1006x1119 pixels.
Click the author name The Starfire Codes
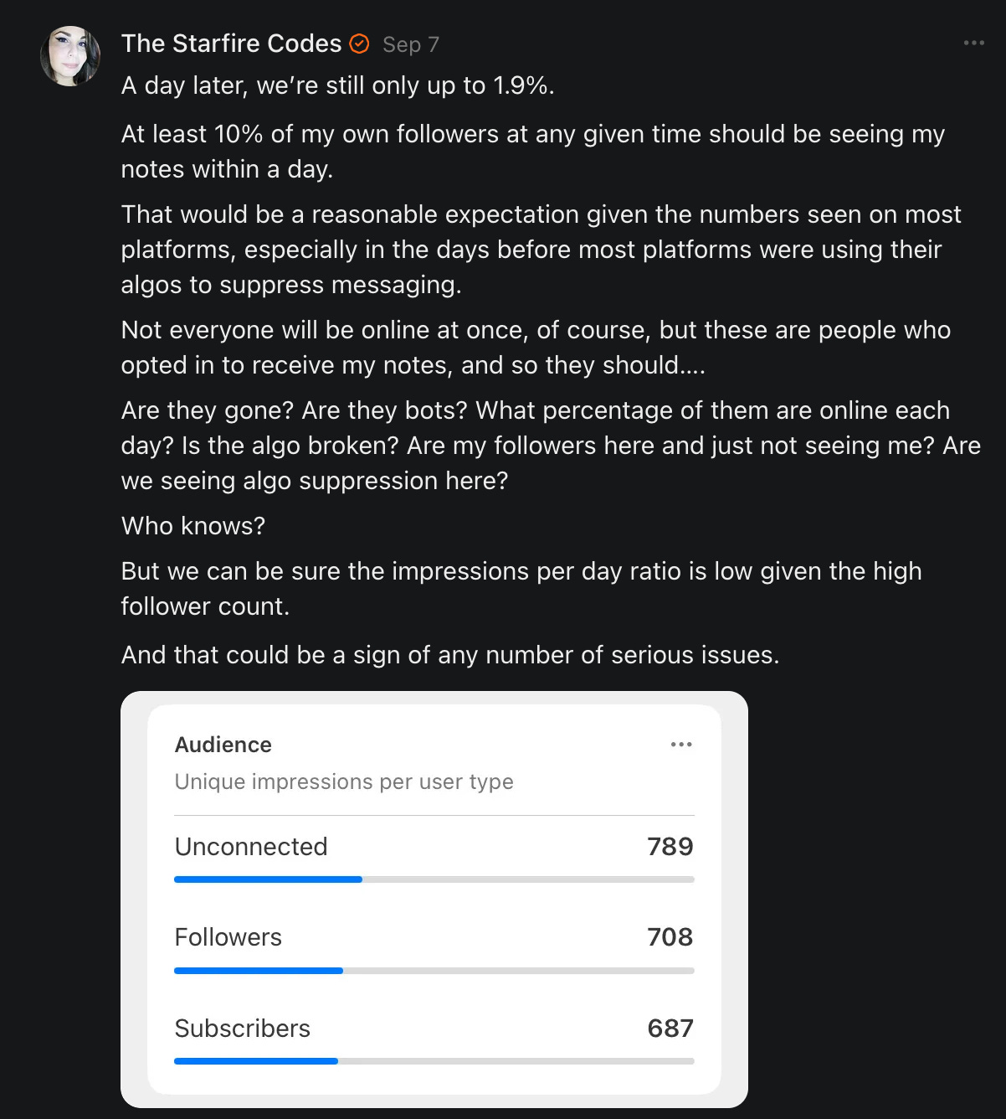[x=231, y=44]
